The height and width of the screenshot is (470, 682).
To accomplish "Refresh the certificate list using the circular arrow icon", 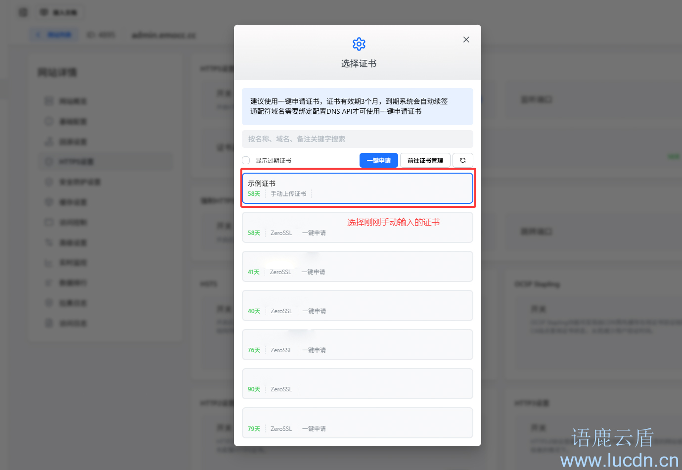I will (463, 160).
